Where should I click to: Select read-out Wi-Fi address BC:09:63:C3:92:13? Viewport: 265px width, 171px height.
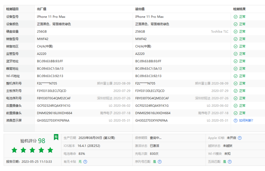pyautogui.click(x=148, y=76)
